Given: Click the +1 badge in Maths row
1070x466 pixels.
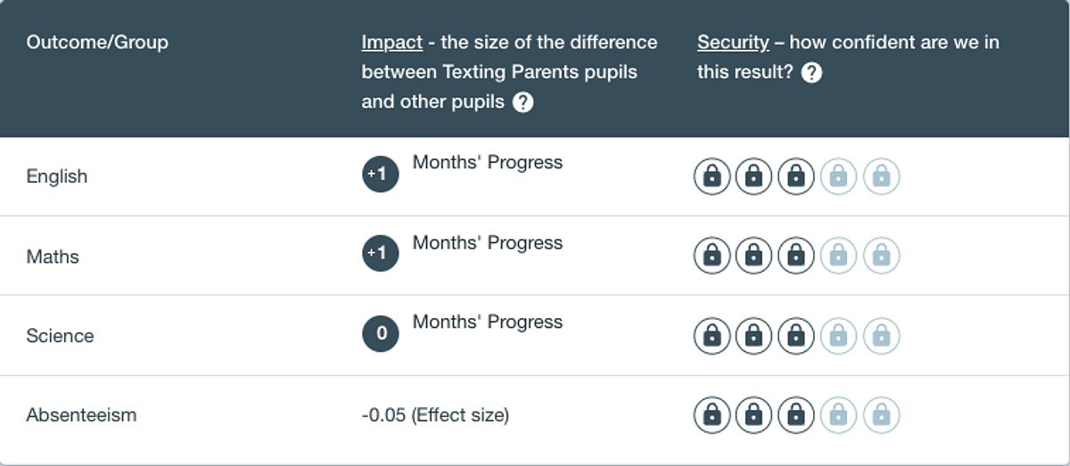Looking at the screenshot, I should pyautogui.click(x=380, y=254).
